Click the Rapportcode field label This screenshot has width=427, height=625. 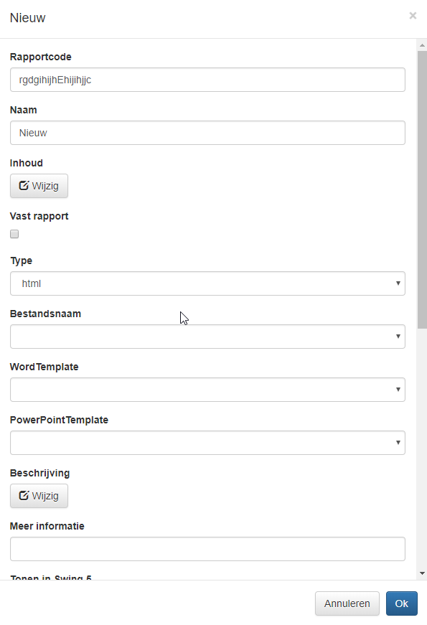coord(41,57)
